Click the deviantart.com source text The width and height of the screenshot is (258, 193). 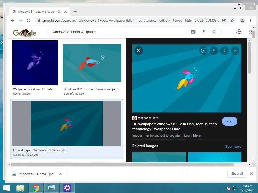point(23,94)
